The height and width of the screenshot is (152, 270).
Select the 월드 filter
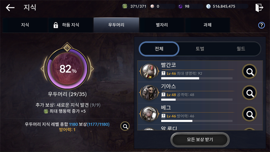pos(241,49)
